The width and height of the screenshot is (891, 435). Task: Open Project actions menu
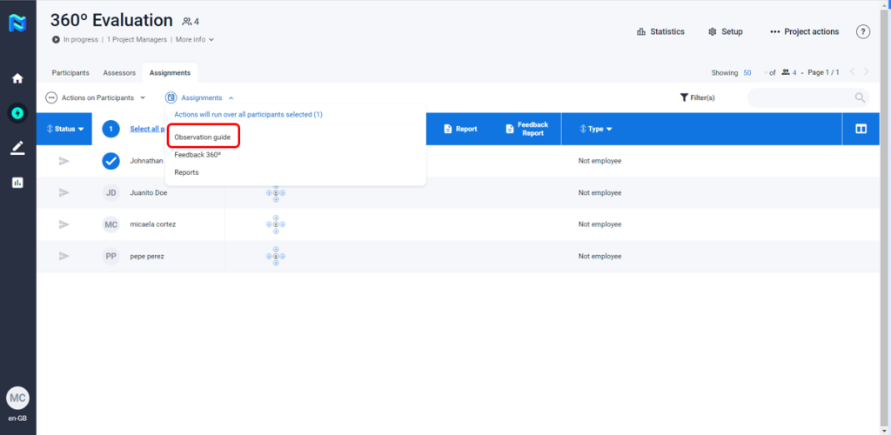pos(804,31)
